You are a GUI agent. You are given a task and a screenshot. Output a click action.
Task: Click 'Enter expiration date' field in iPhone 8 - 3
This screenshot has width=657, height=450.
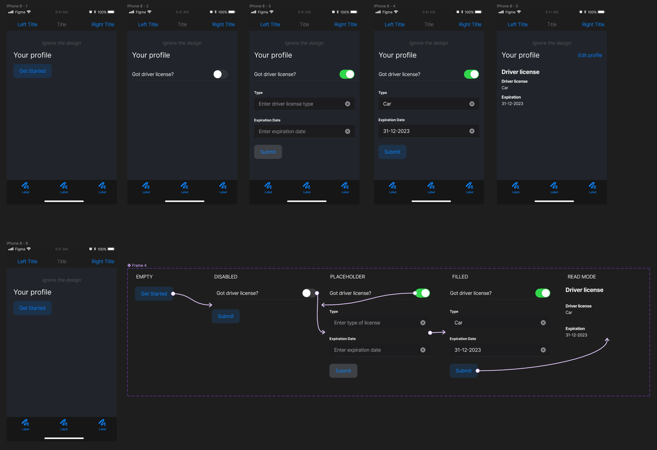pos(304,131)
